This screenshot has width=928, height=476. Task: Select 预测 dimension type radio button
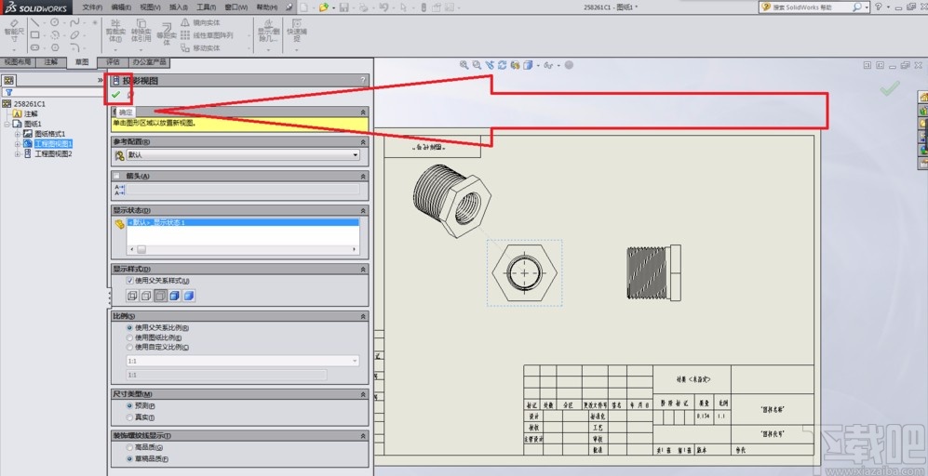tap(129, 406)
